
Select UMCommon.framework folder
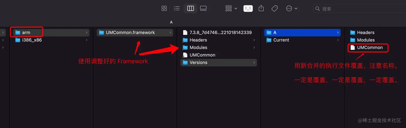pos(135,33)
